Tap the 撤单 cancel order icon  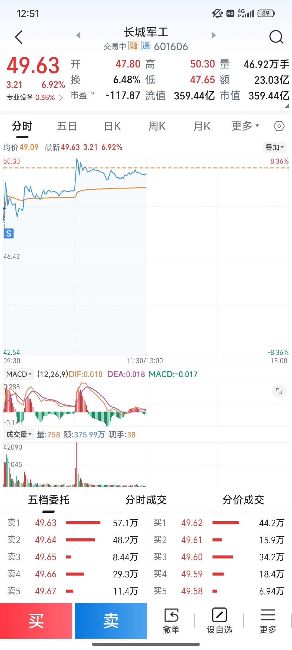click(171, 621)
